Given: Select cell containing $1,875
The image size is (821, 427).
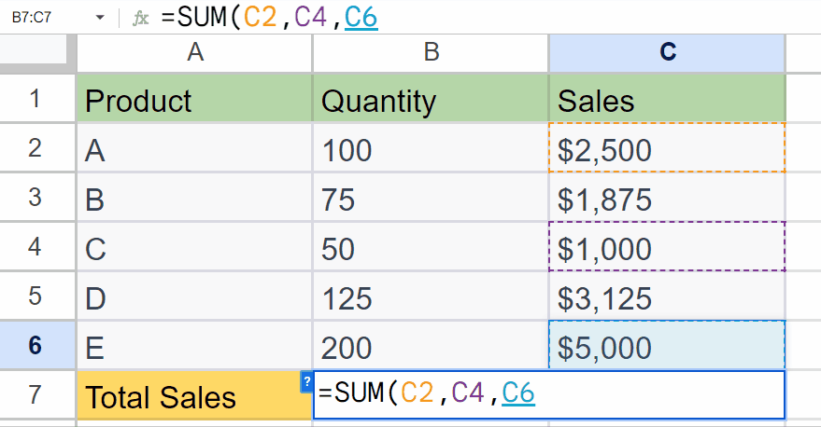Looking at the screenshot, I should pyautogui.click(x=668, y=197).
